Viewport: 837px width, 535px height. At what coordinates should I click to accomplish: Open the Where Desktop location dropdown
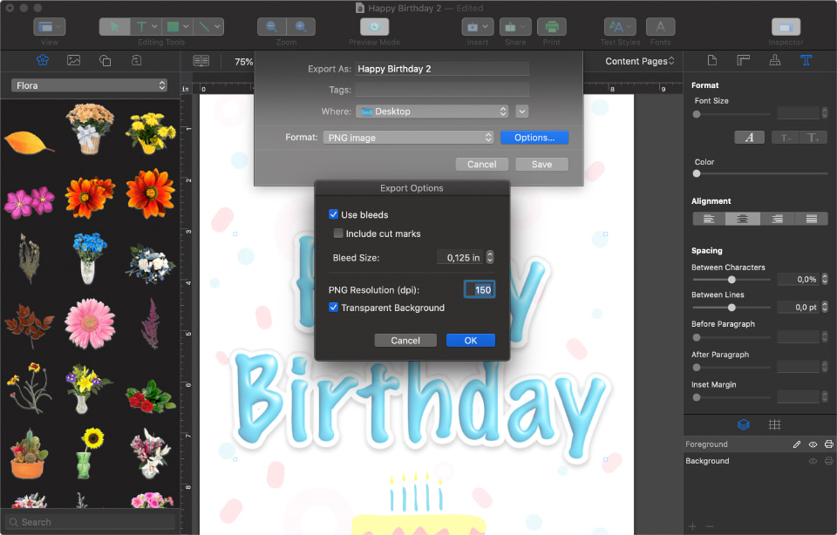click(432, 111)
